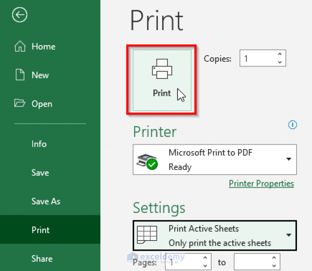
Task: Expand the printer selection dropdown
Action: [x=288, y=159]
